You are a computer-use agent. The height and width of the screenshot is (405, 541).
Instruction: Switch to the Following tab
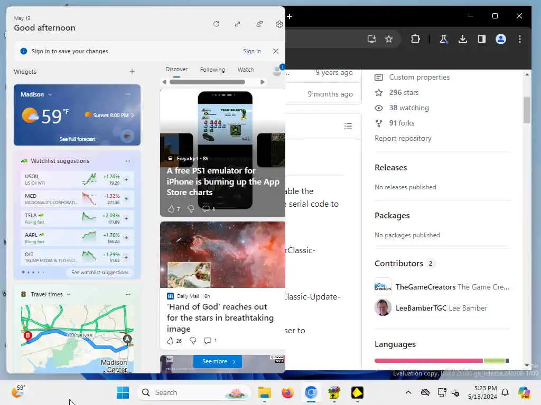coord(212,70)
